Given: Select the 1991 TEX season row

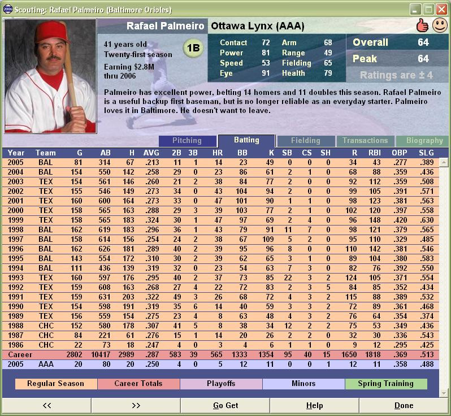Looking at the screenshot, I should pyautogui.click(x=220, y=297).
